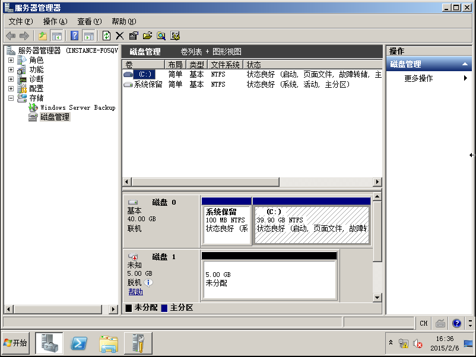Screen dimensions: 476x357
Task: Open the 查看(V) menu
Action: click(89, 21)
